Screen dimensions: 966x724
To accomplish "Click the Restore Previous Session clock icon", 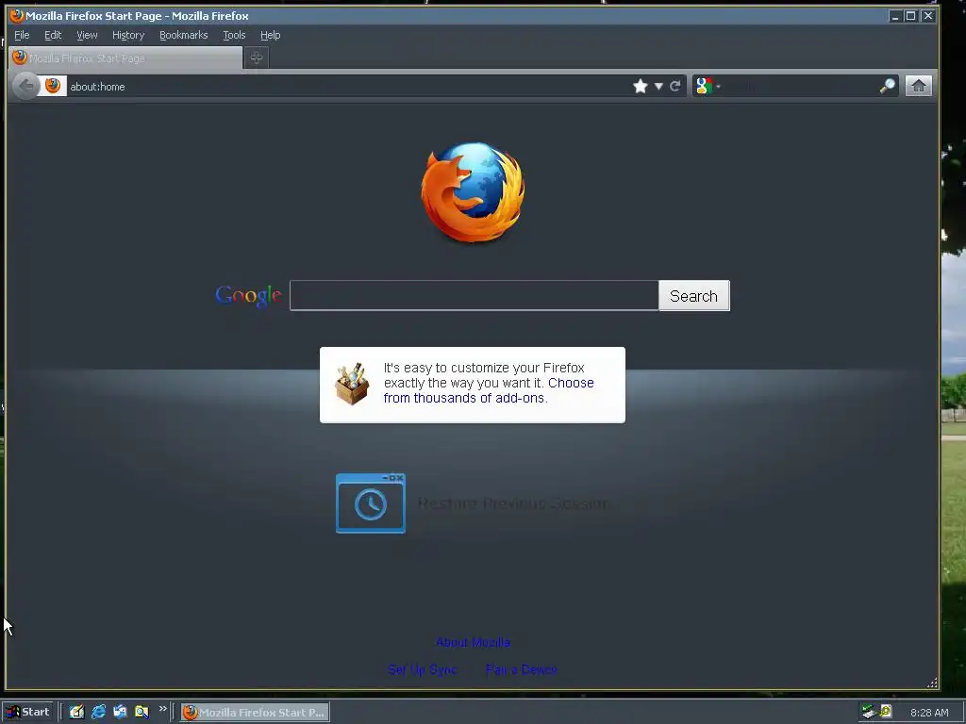I will click(x=370, y=503).
